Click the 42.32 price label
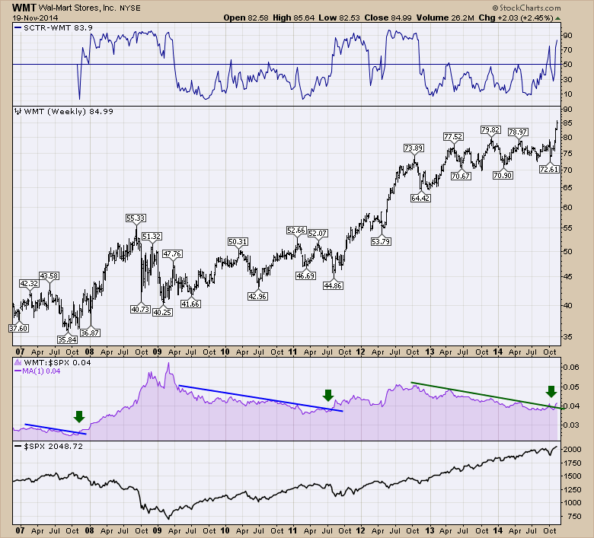This screenshot has width=594, height=538. click(29, 284)
